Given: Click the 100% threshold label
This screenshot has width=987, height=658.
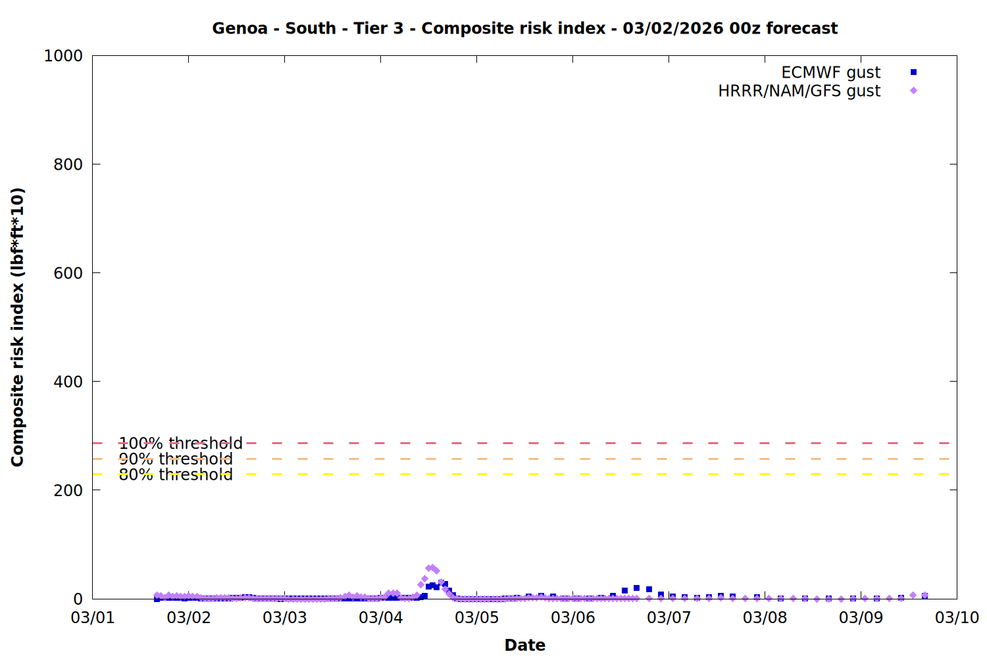Looking at the screenshot, I should tap(180, 443).
